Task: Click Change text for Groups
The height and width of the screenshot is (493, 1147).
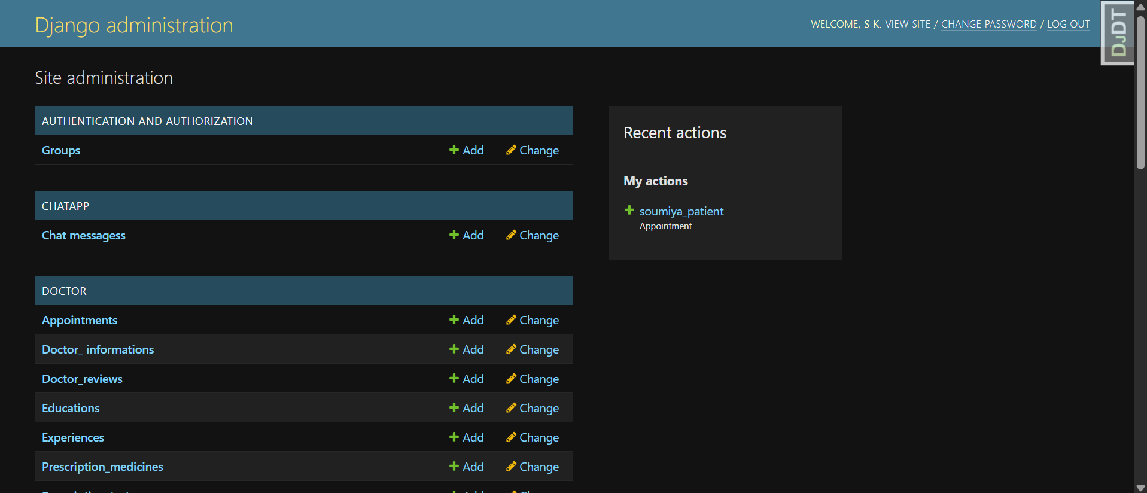Action: (539, 151)
